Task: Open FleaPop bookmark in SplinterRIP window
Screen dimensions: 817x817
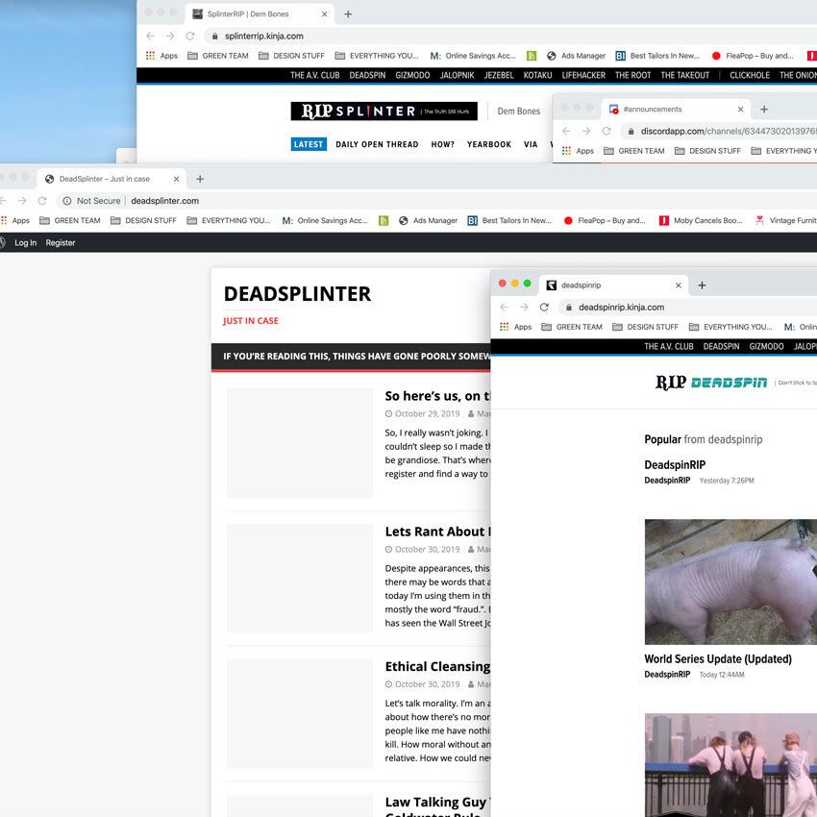Action: [753, 56]
